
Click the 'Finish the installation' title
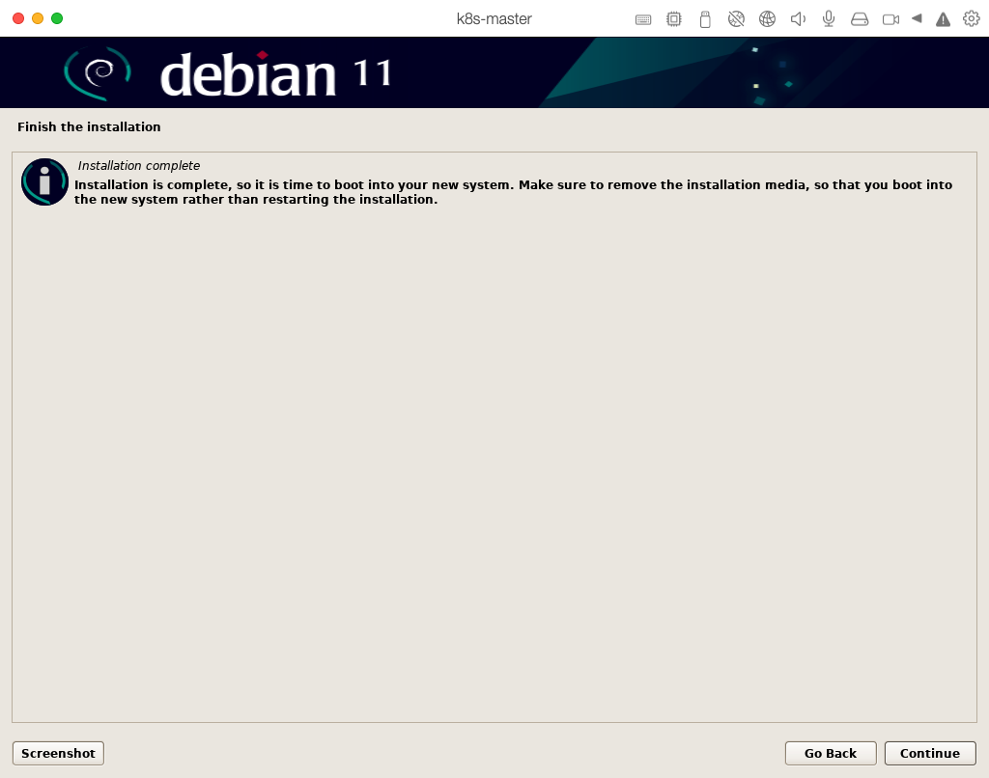[x=89, y=126]
